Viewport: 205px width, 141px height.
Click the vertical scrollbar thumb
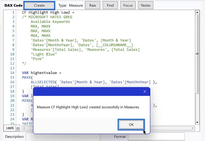197,54
